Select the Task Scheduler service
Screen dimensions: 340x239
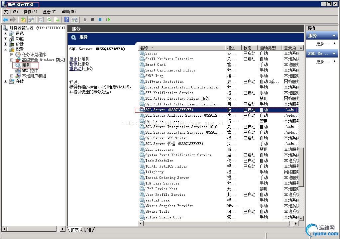[x=218, y=161]
